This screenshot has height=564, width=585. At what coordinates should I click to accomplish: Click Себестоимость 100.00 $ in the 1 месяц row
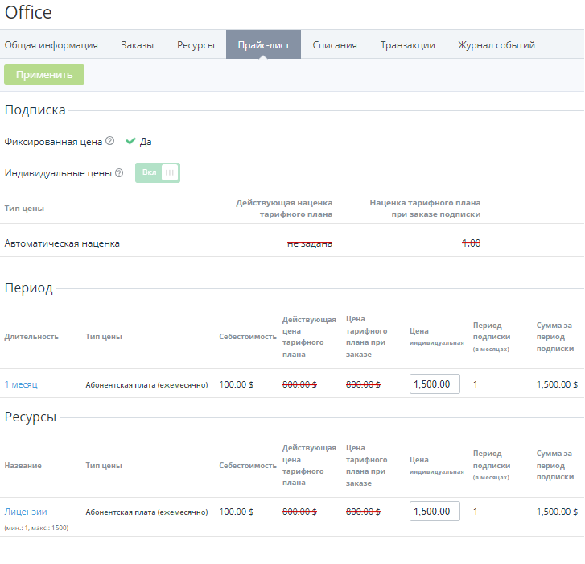coord(236,384)
